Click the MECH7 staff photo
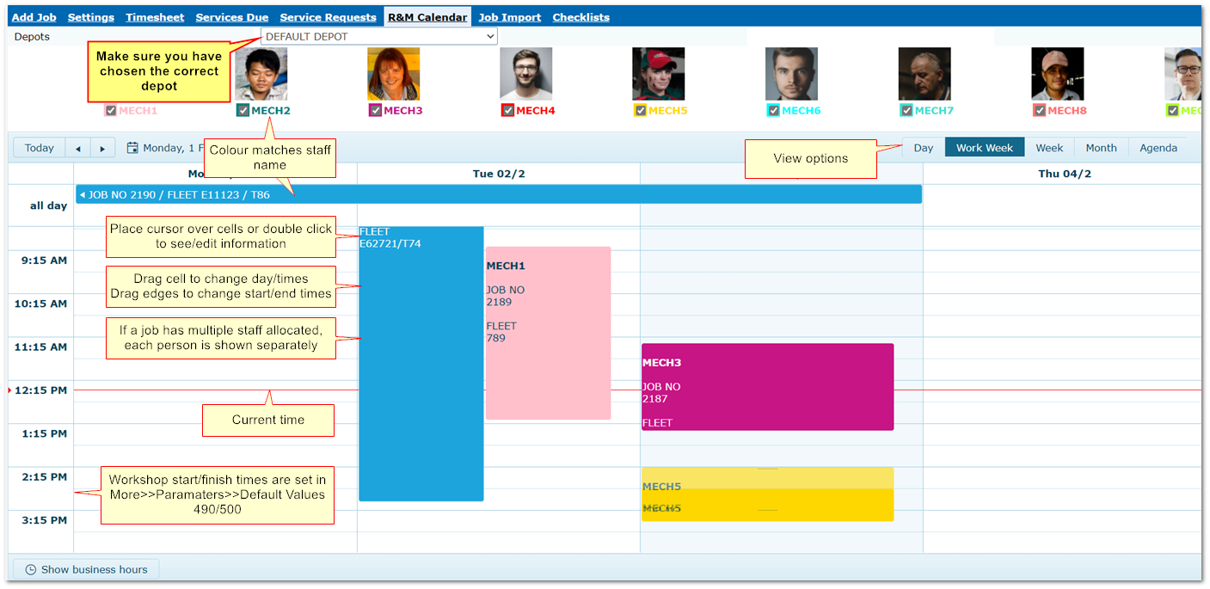Viewport: 1210px width, 589px height. coord(924,74)
